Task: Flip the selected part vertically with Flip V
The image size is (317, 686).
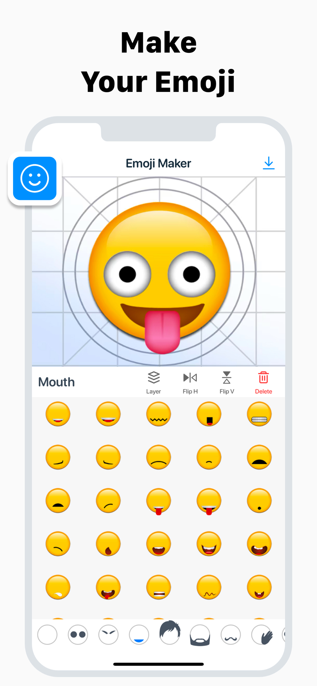Action: click(227, 383)
